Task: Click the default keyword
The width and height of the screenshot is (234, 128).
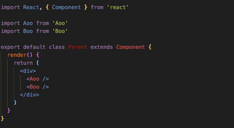Action: click(34, 47)
